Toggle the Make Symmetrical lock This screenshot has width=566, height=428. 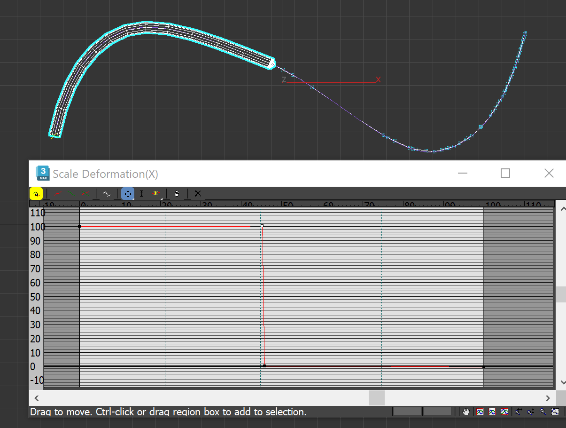point(36,193)
